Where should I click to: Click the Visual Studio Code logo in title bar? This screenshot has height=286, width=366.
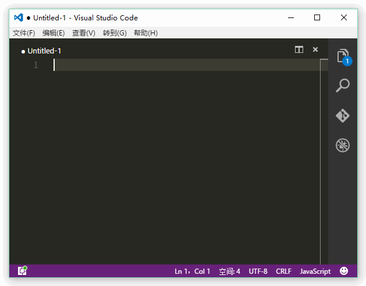tap(19, 17)
